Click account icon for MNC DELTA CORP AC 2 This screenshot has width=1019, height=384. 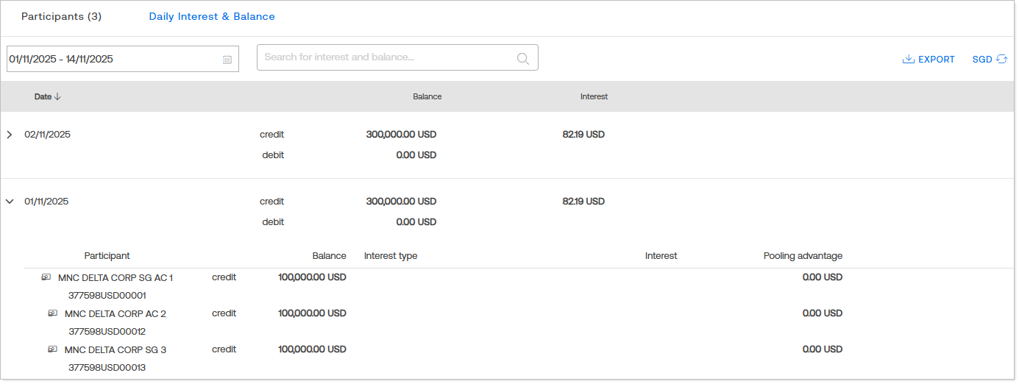[x=52, y=313]
